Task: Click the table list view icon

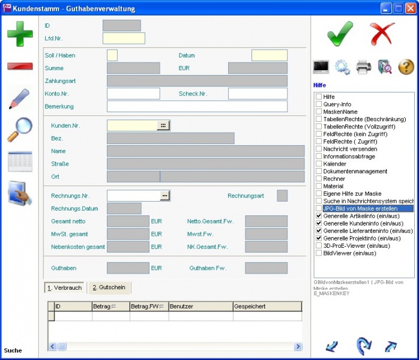Action: pos(20,162)
